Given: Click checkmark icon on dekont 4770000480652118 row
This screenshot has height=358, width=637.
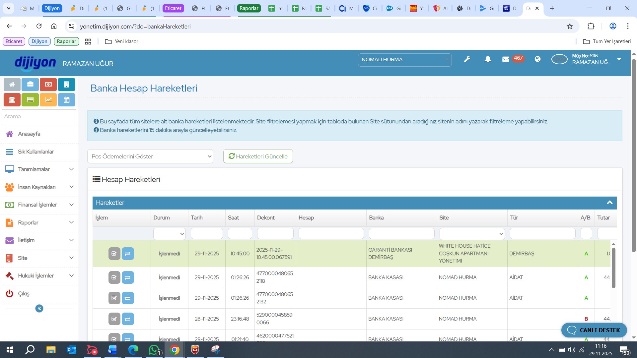Looking at the screenshot, I should click(x=114, y=277).
